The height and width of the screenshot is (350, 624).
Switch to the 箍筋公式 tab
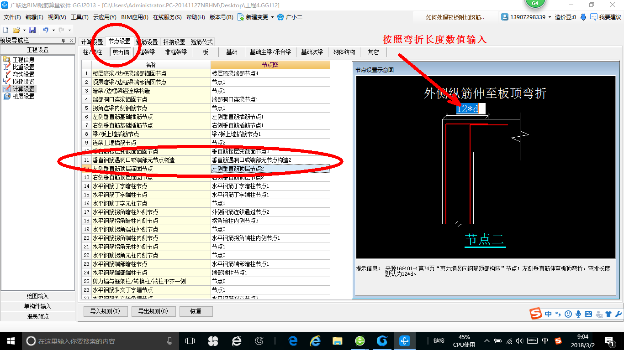[201, 41]
